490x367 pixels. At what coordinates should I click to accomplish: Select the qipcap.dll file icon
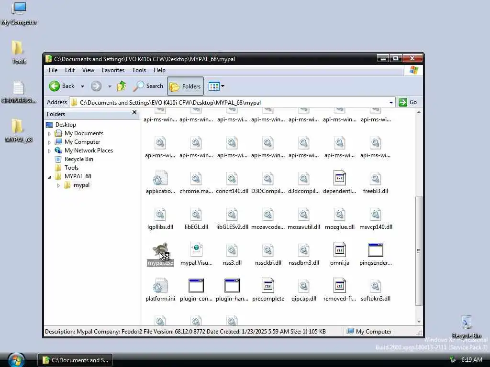pyautogui.click(x=304, y=286)
